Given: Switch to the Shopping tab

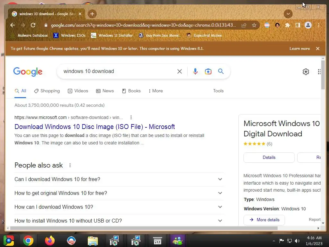Looking at the screenshot, I should tap(47, 91).
